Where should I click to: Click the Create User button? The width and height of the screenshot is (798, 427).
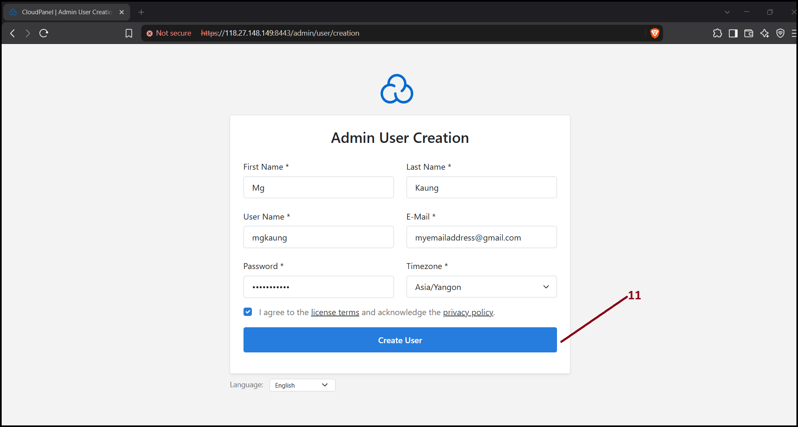400,340
